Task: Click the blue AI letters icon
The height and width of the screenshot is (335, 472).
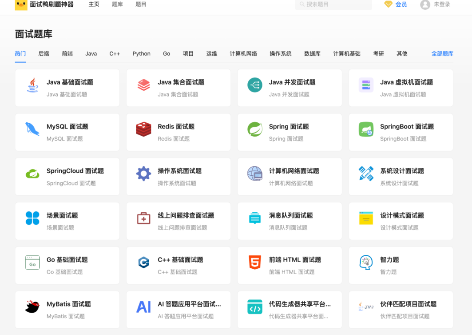Action: (x=143, y=307)
